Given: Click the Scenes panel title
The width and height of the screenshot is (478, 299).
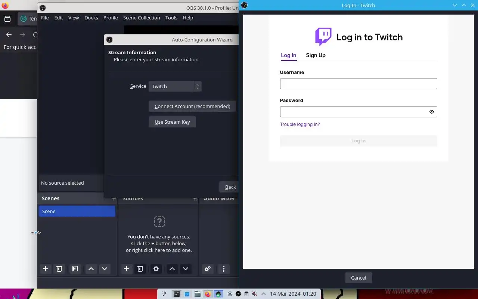Looking at the screenshot, I should tap(50, 198).
